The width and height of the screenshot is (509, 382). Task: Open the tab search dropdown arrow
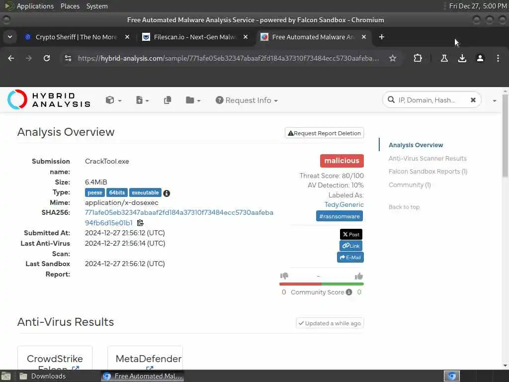[10, 37]
